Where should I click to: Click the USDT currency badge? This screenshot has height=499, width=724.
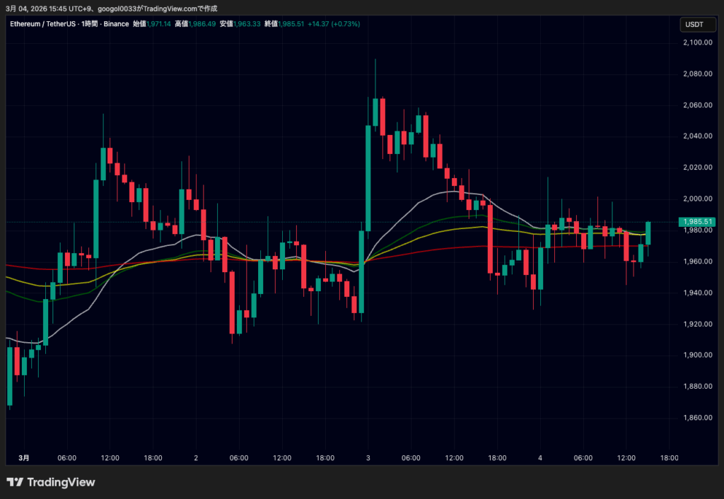click(697, 24)
